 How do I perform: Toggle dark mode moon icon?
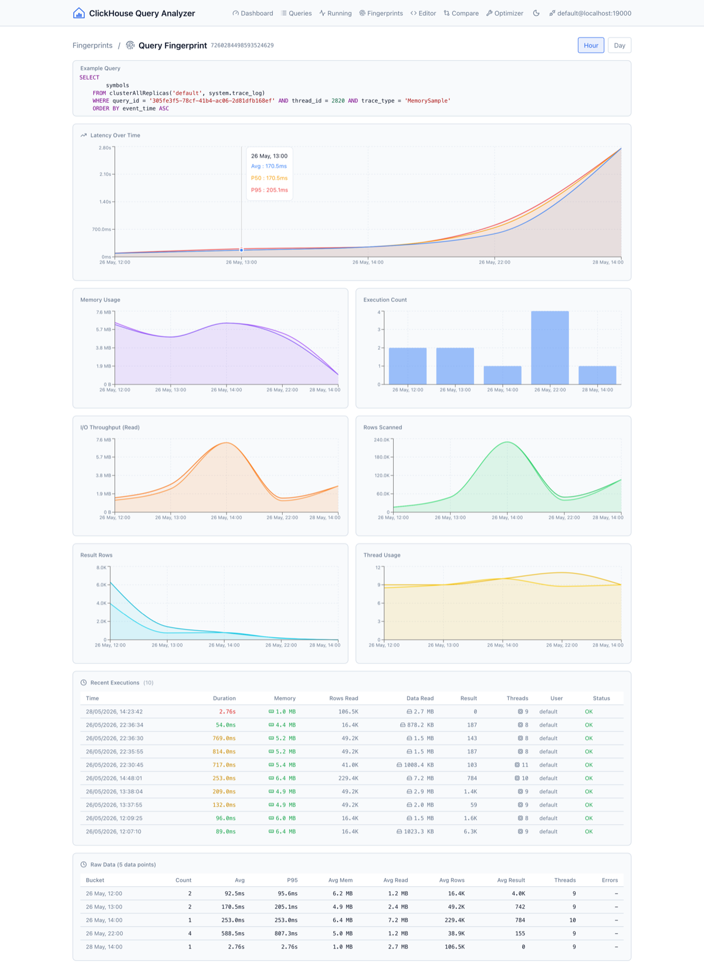coord(536,13)
